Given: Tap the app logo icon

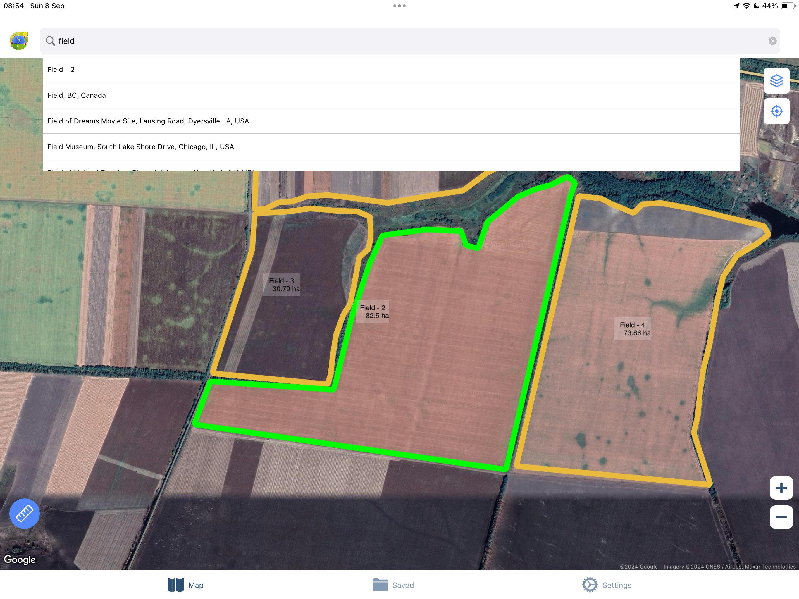Looking at the screenshot, I should [x=19, y=41].
